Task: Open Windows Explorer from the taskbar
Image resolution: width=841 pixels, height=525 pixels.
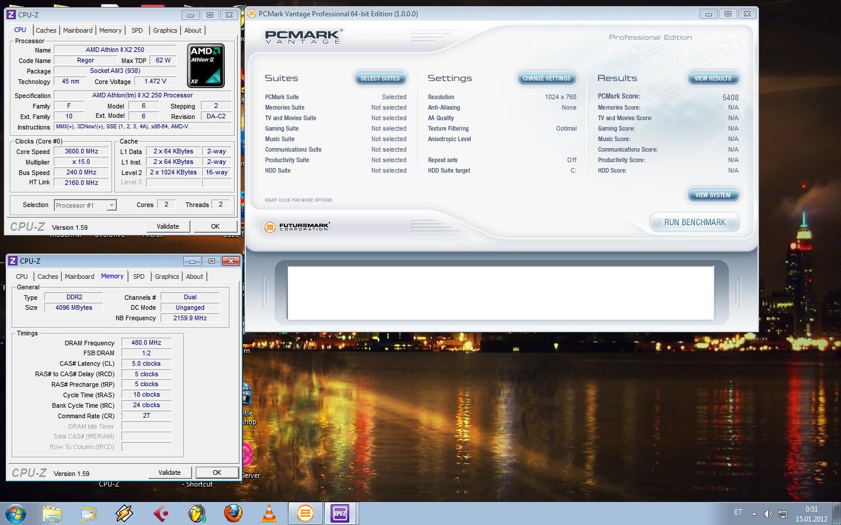Action: [52, 514]
